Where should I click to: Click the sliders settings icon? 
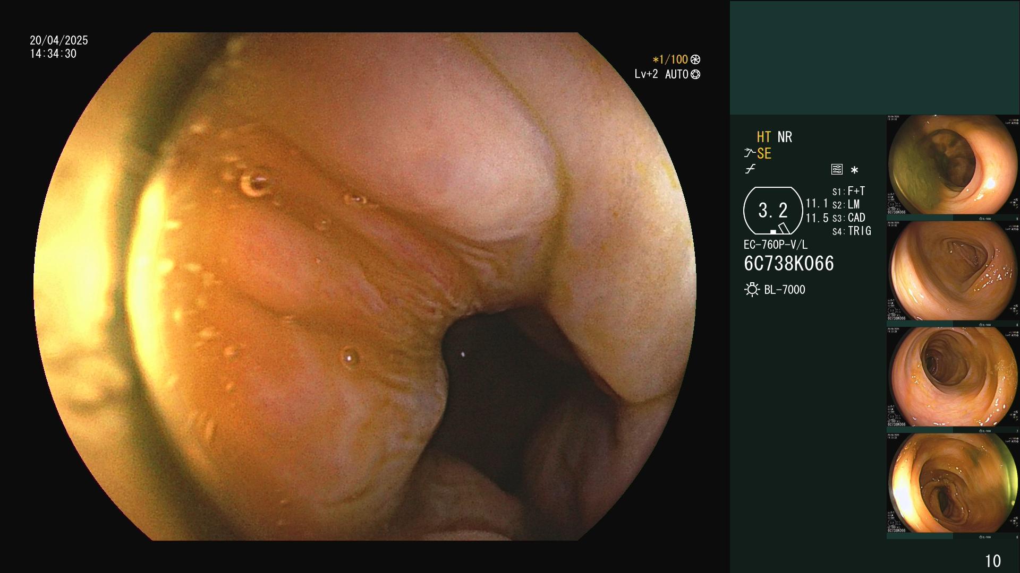[x=837, y=169]
